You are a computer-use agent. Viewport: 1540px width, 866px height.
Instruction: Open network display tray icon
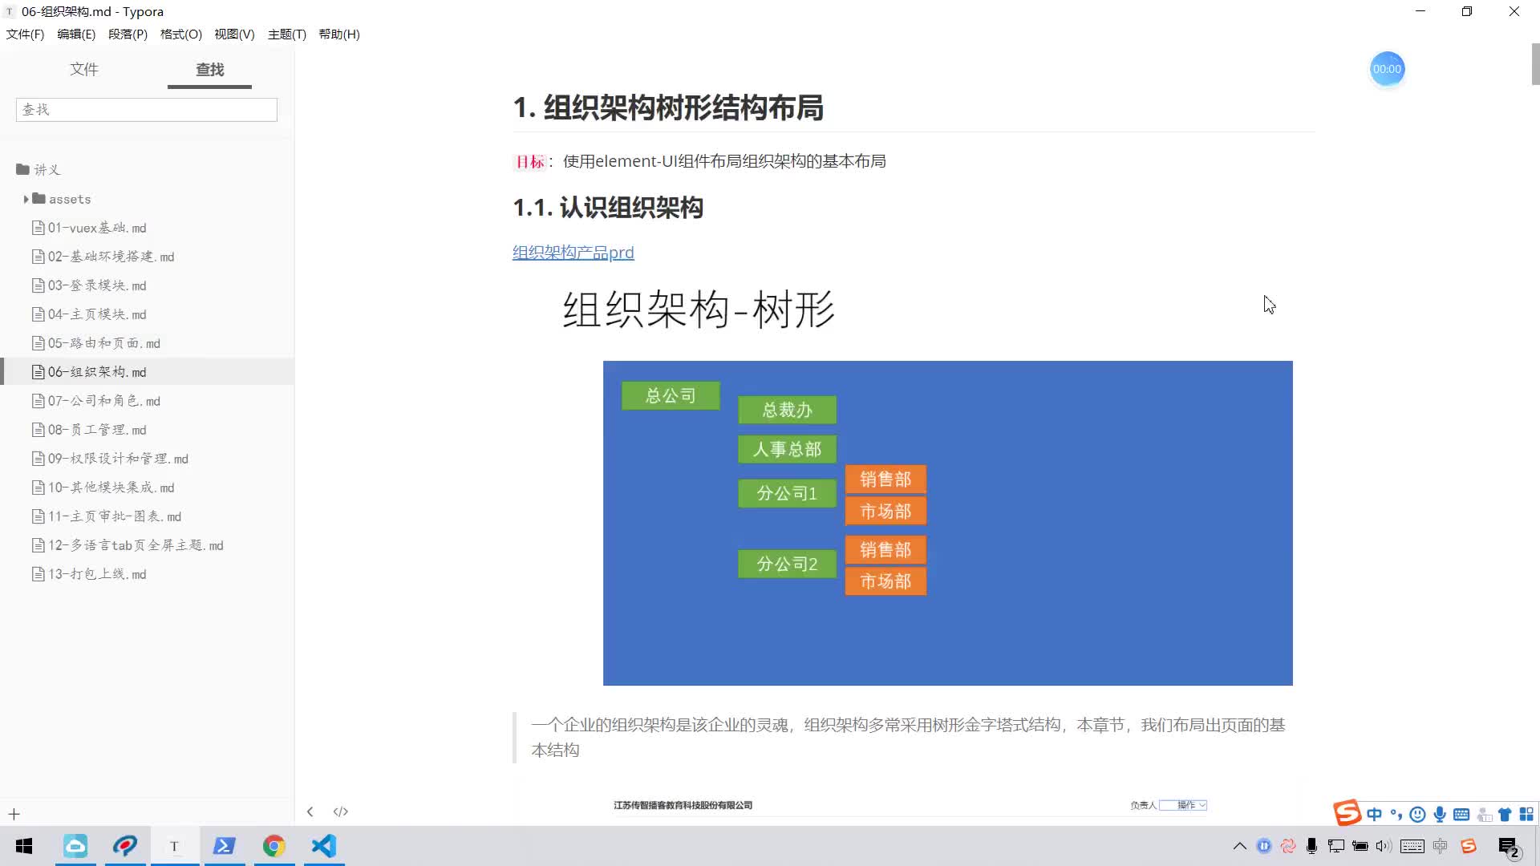pos(1336,846)
